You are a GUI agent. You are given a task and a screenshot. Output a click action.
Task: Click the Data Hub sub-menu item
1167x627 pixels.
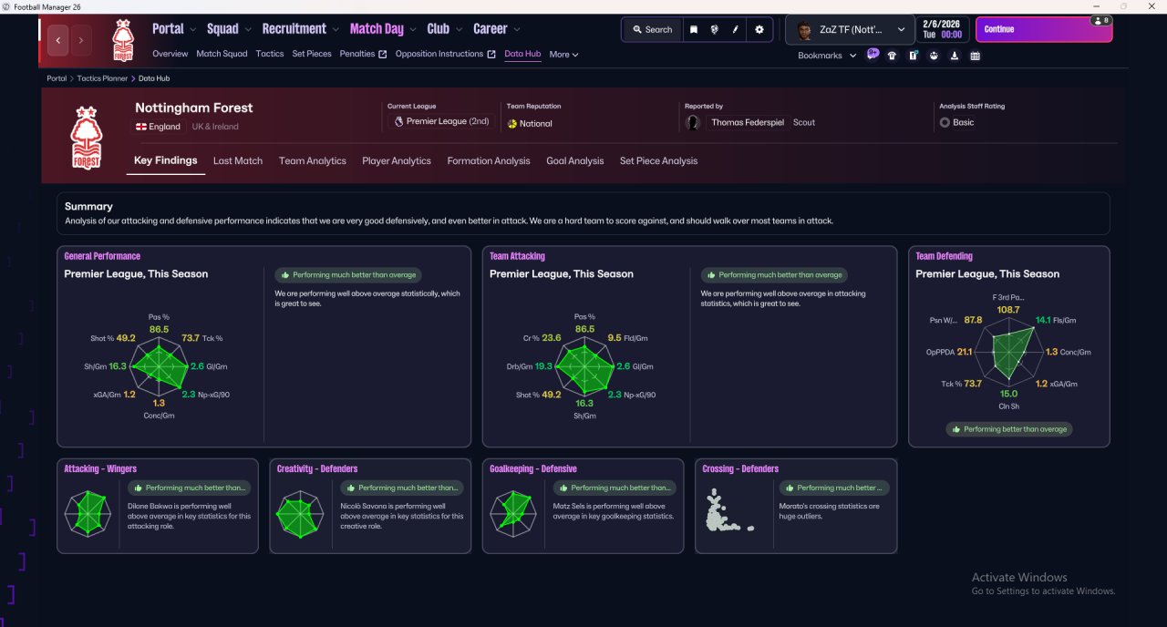[522, 54]
